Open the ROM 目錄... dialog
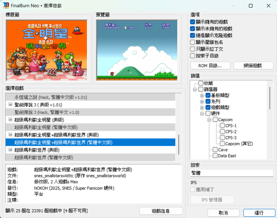This screenshot has width=277, height=218. 210,66
